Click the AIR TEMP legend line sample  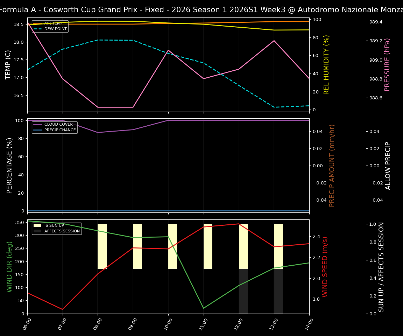[38, 23]
